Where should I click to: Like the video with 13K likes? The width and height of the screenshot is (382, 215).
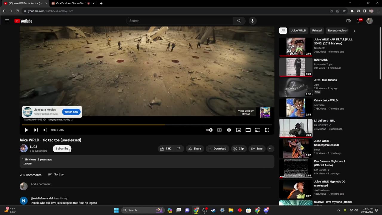165,149
